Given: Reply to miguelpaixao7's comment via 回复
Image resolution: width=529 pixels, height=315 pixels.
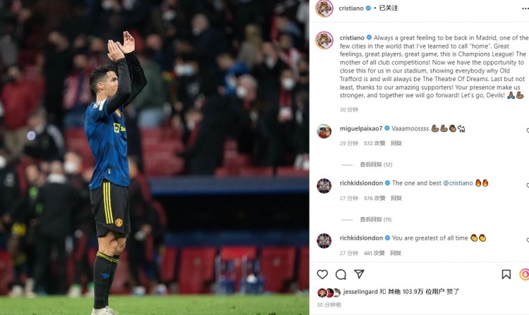Looking at the screenshot, I should pos(396,143).
